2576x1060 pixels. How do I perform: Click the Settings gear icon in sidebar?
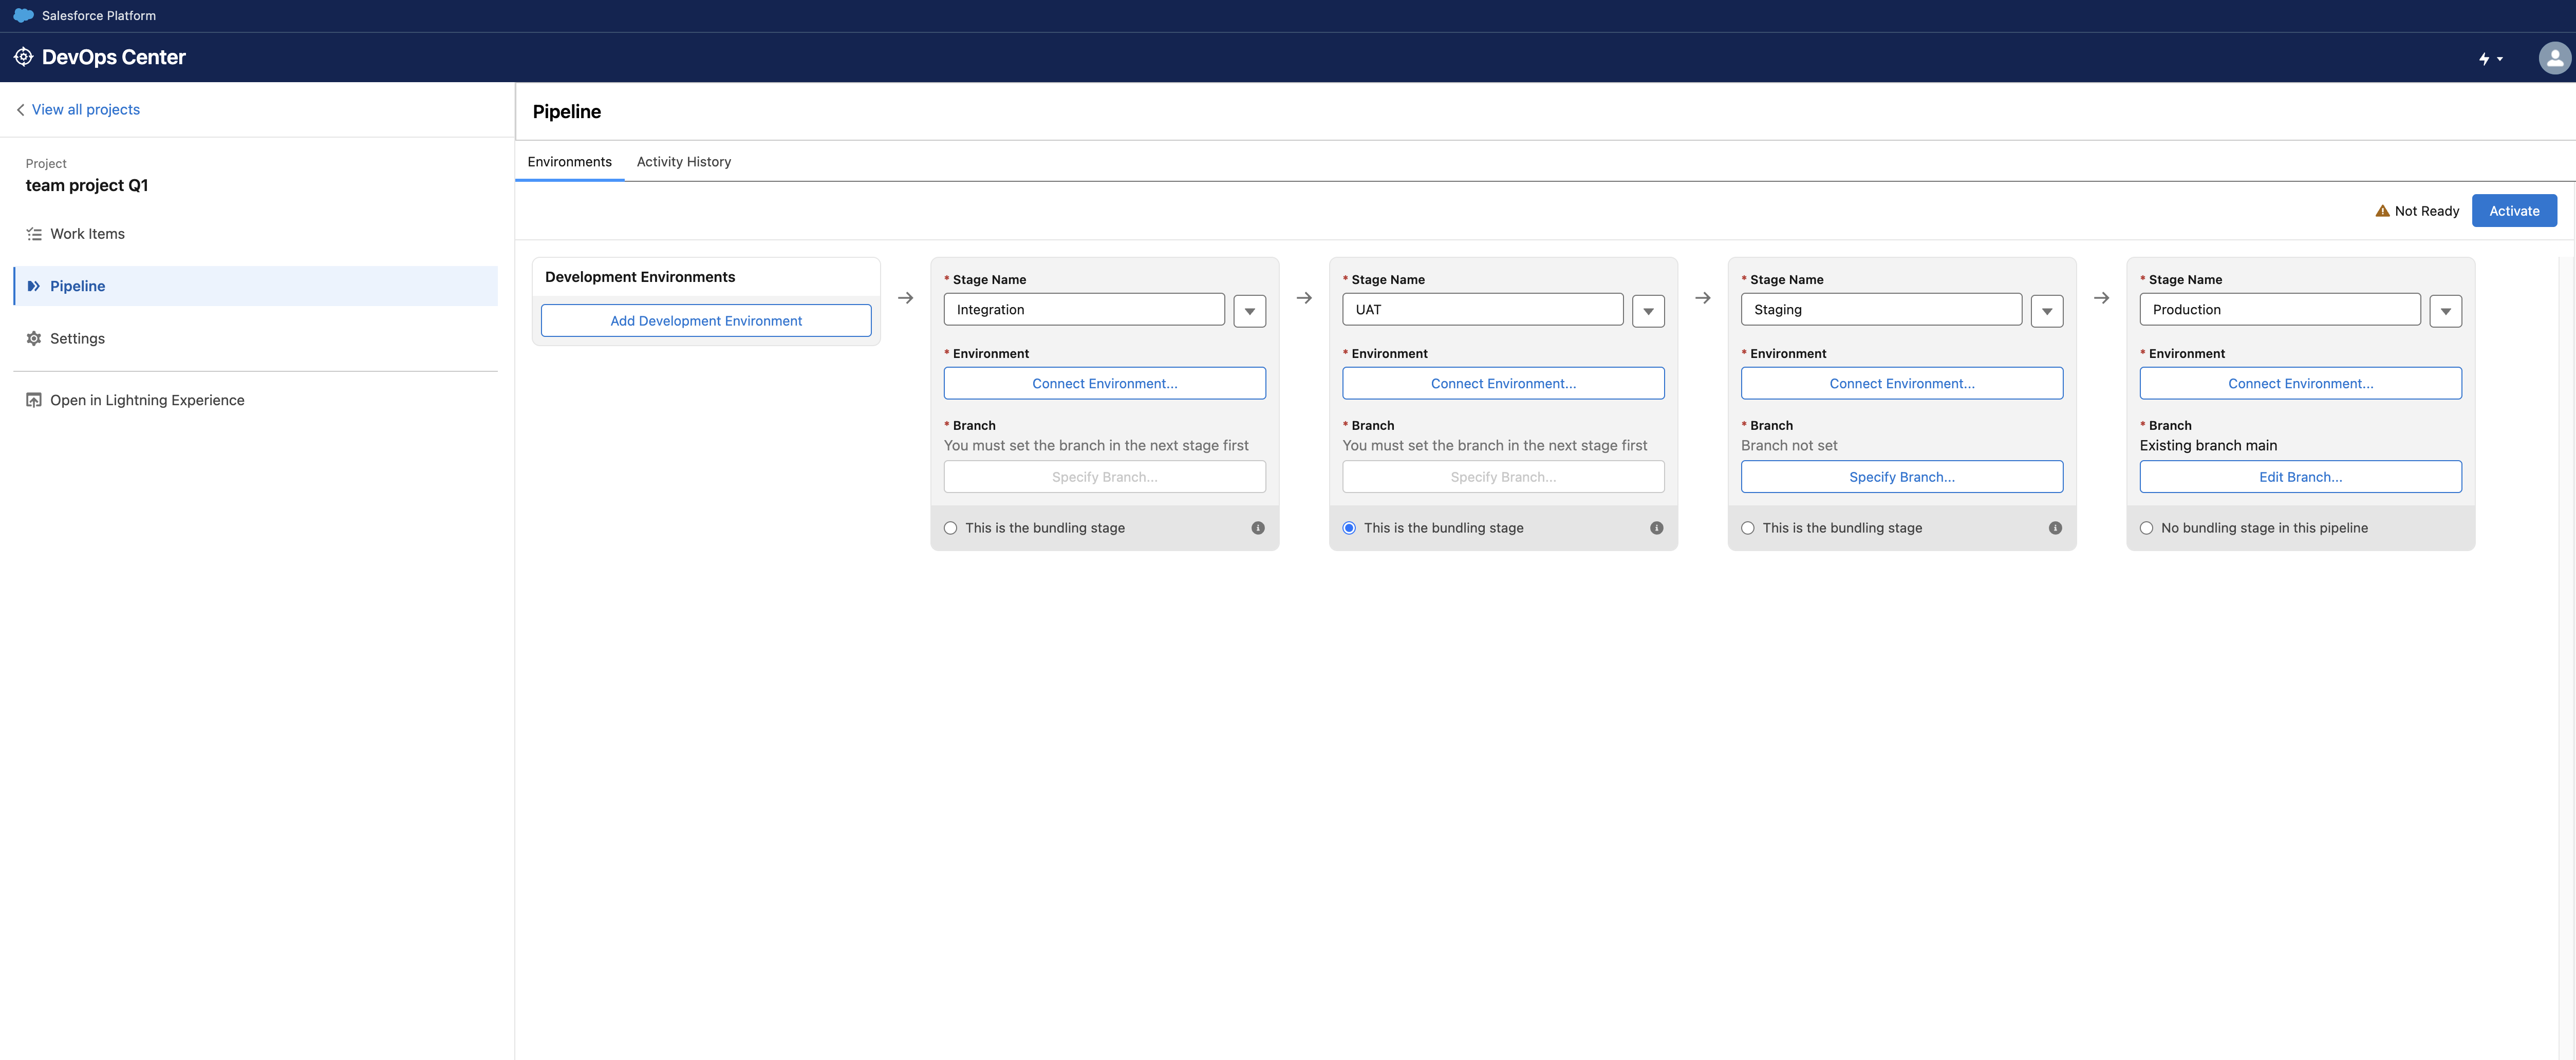34,339
